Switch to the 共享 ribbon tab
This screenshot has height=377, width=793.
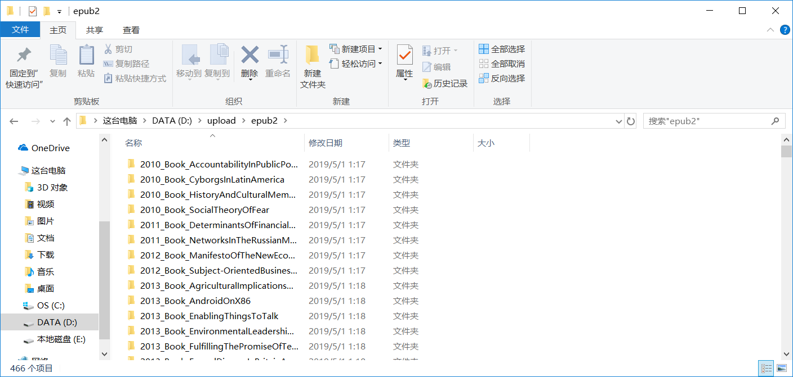[x=96, y=30]
